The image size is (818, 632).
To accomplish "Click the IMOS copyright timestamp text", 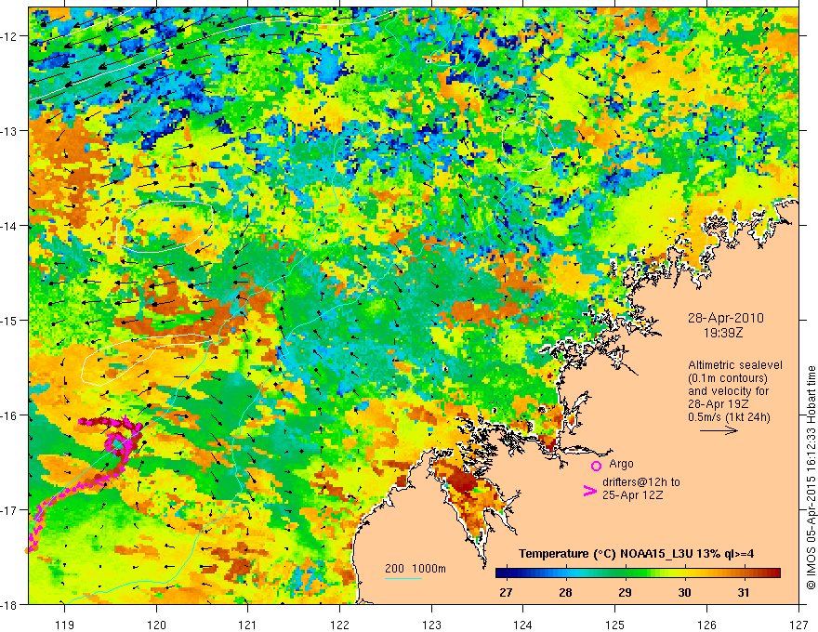I will 811,478.
